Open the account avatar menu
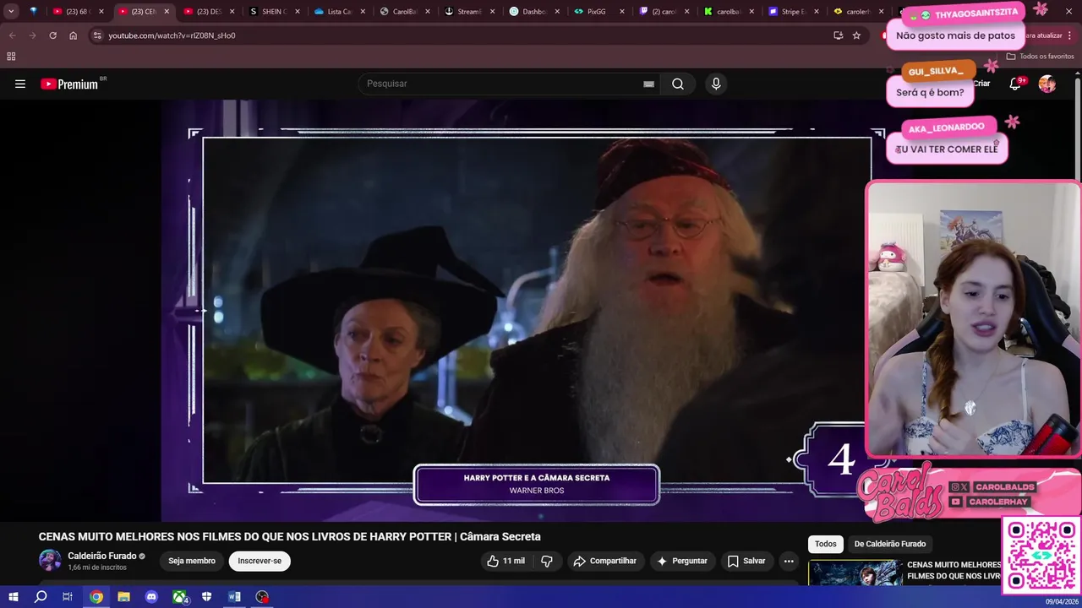Image resolution: width=1082 pixels, height=608 pixels. point(1047,84)
